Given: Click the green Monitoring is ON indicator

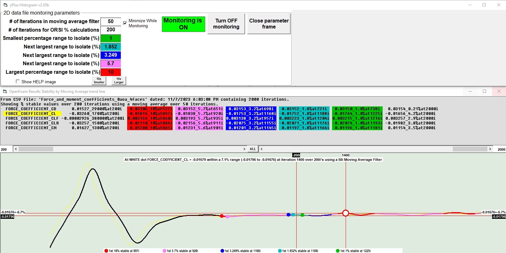Looking at the screenshot, I should (183, 24).
